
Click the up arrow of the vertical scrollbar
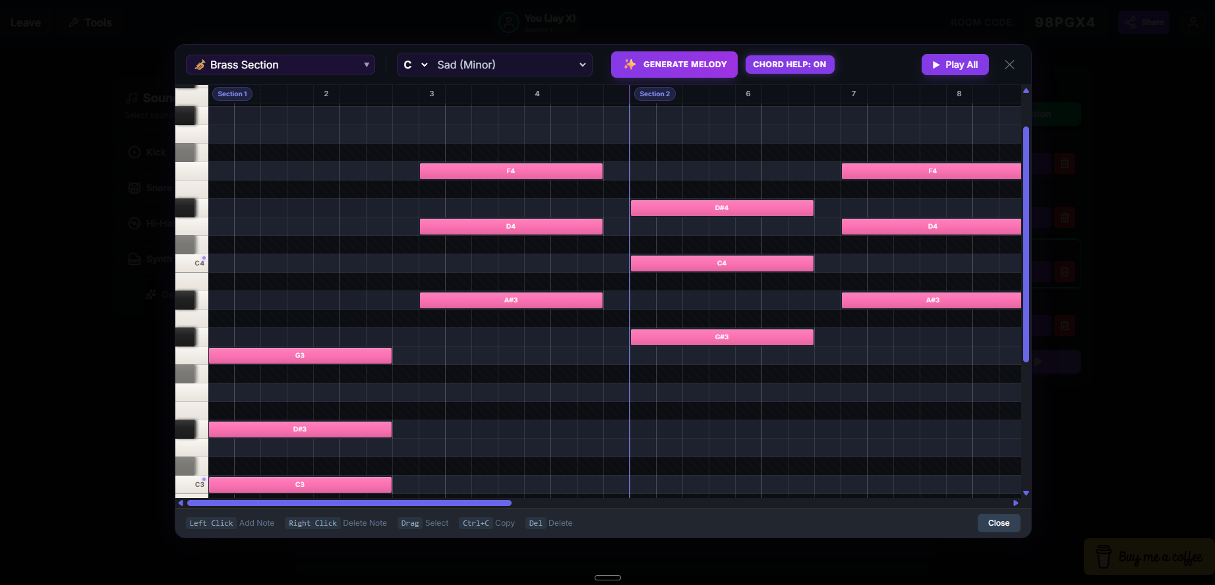(x=1026, y=91)
